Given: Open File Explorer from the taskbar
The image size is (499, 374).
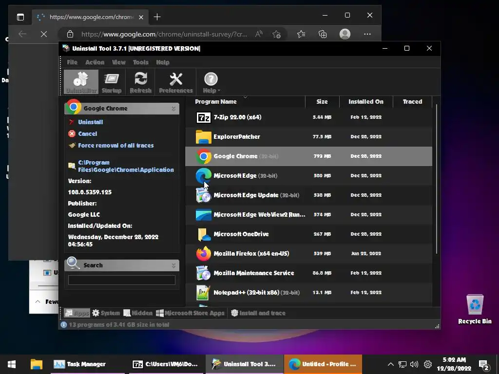Looking at the screenshot, I should click(x=37, y=364).
